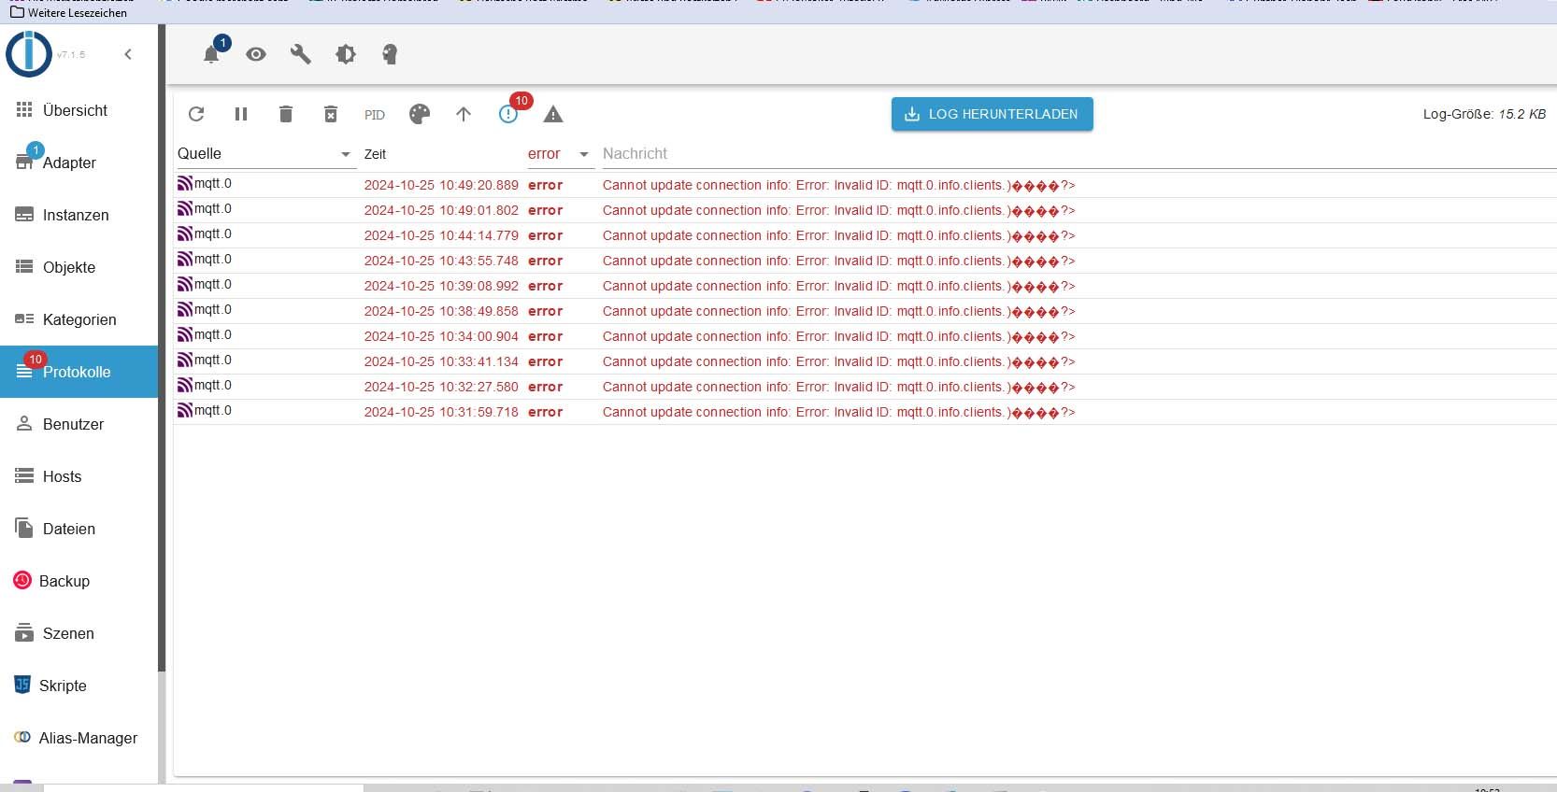Select log entry at 10:49:20.889
The width and height of the screenshot is (1557, 792).
point(864,185)
